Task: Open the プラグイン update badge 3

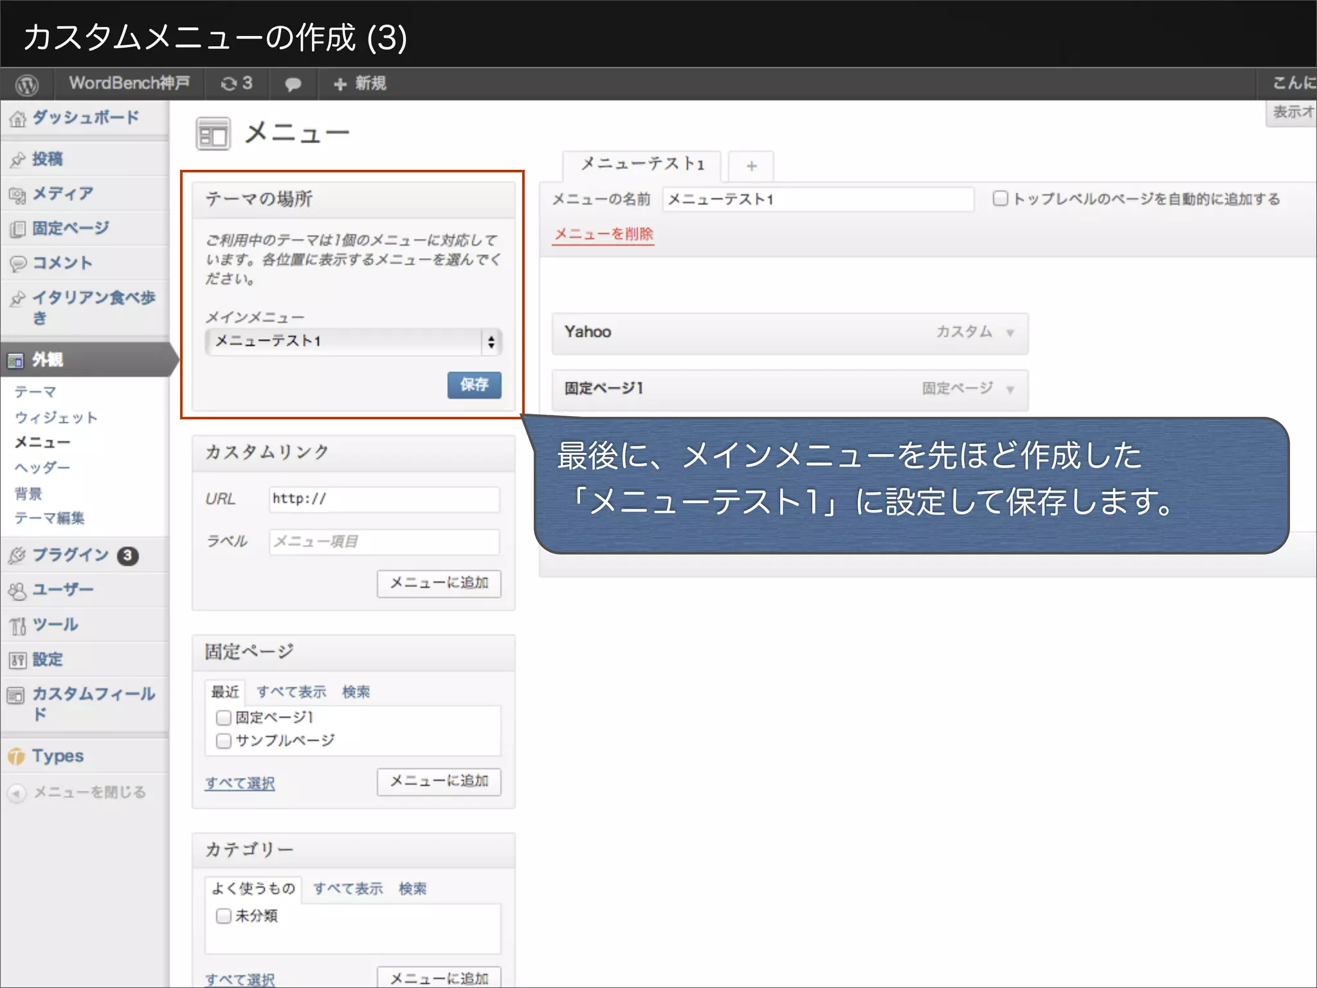Action: coord(127,556)
